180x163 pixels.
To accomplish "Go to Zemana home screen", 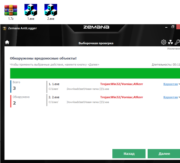I will [x=7, y=42].
